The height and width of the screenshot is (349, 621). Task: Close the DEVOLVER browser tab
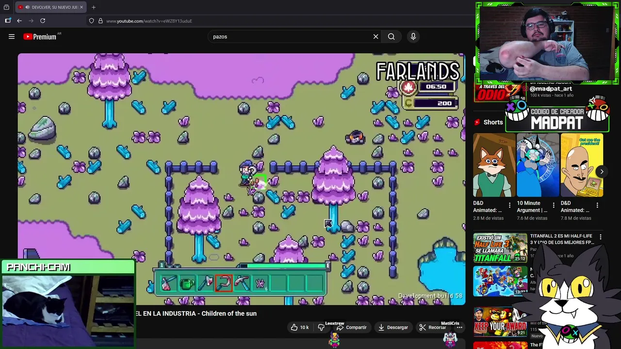click(x=82, y=7)
